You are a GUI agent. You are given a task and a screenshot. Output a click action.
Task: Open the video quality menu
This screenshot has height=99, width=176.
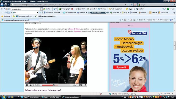coord(75,85)
